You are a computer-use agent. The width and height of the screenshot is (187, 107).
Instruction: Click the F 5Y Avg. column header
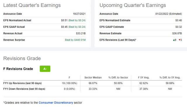pos(143,77)
